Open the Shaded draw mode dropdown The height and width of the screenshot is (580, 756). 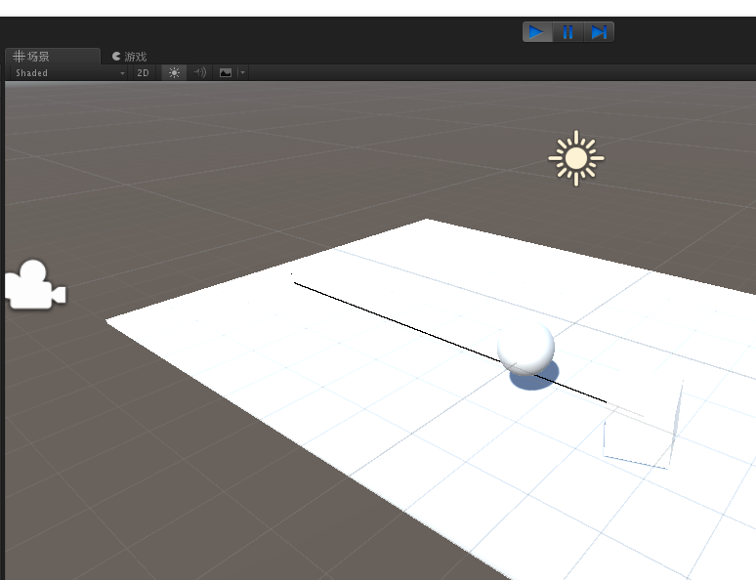pyautogui.click(x=69, y=73)
